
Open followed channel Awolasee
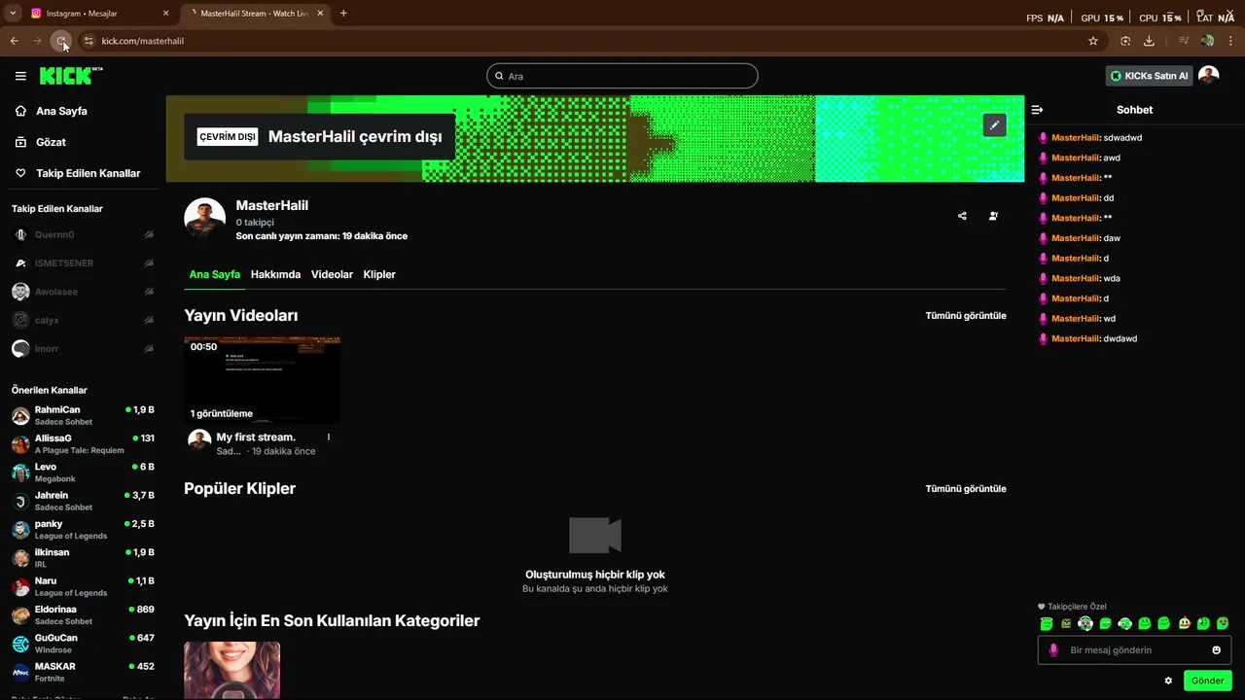coord(82,292)
